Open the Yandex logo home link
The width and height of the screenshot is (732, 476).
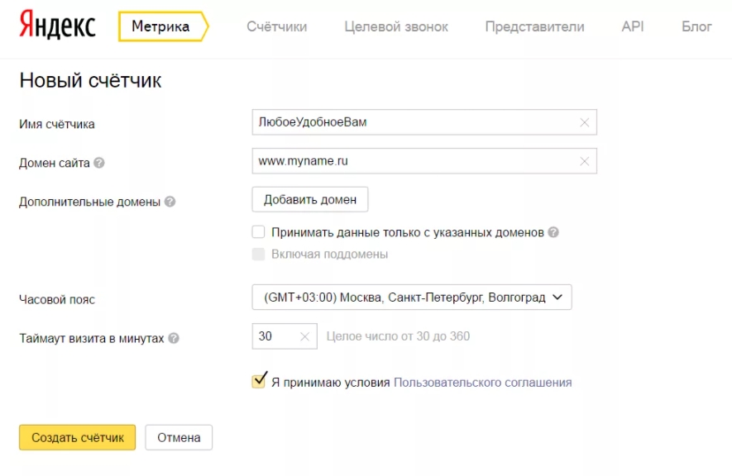(x=57, y=25)
